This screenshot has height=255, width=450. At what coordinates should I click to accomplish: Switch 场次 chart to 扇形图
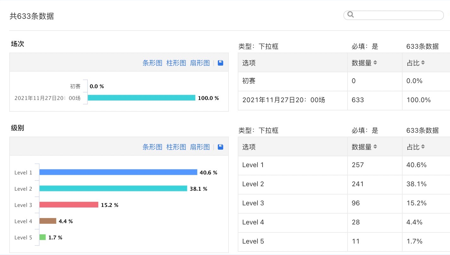tap(200, 63)
